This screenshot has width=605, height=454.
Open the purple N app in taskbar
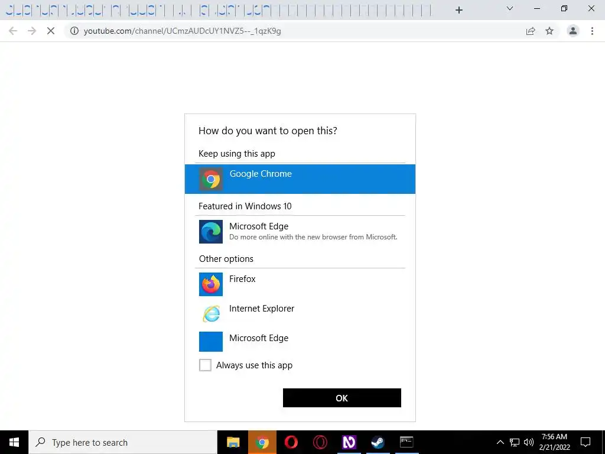[349, 442]
